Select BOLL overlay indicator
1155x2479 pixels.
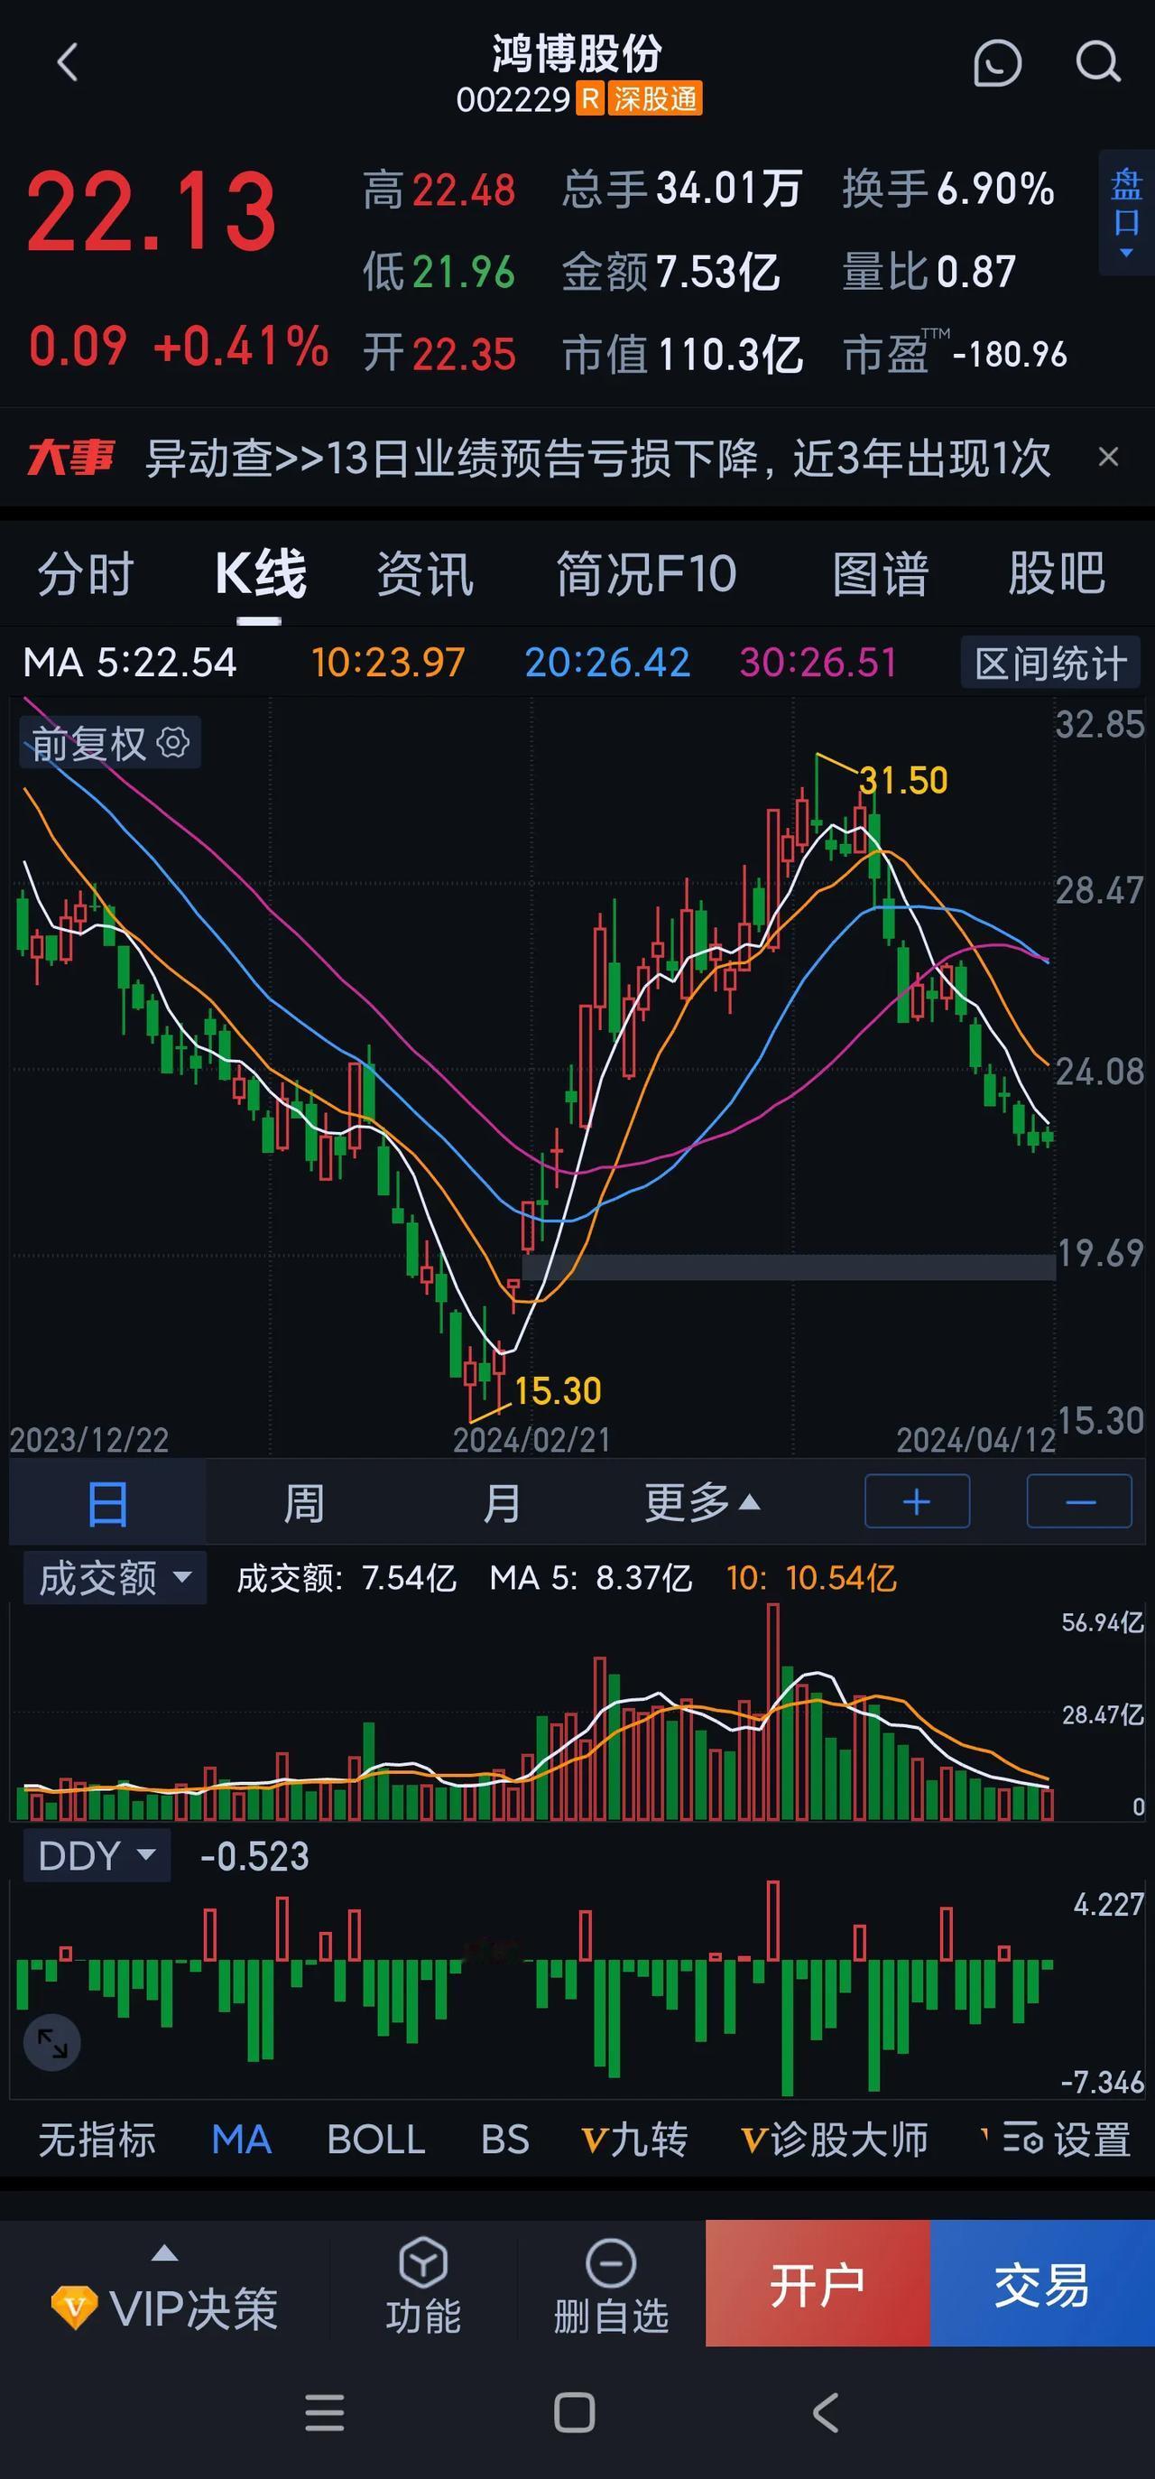click(376, 2140)
